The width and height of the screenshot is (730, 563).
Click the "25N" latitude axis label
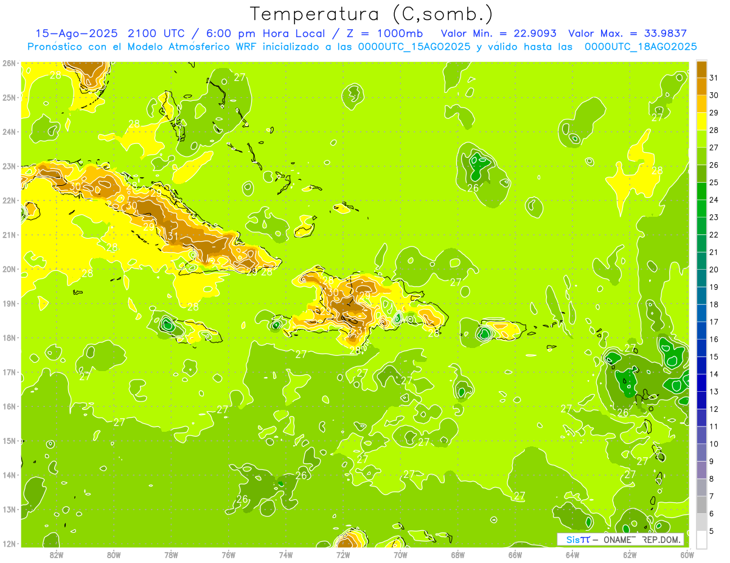click(9, 97)
